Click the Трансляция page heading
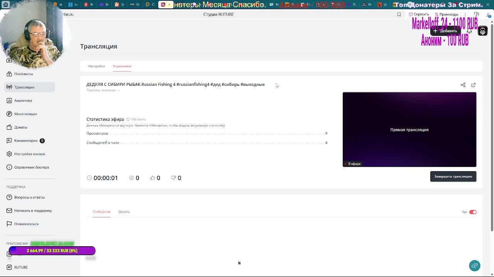This screenshot has height=277, width=494. 99,47
